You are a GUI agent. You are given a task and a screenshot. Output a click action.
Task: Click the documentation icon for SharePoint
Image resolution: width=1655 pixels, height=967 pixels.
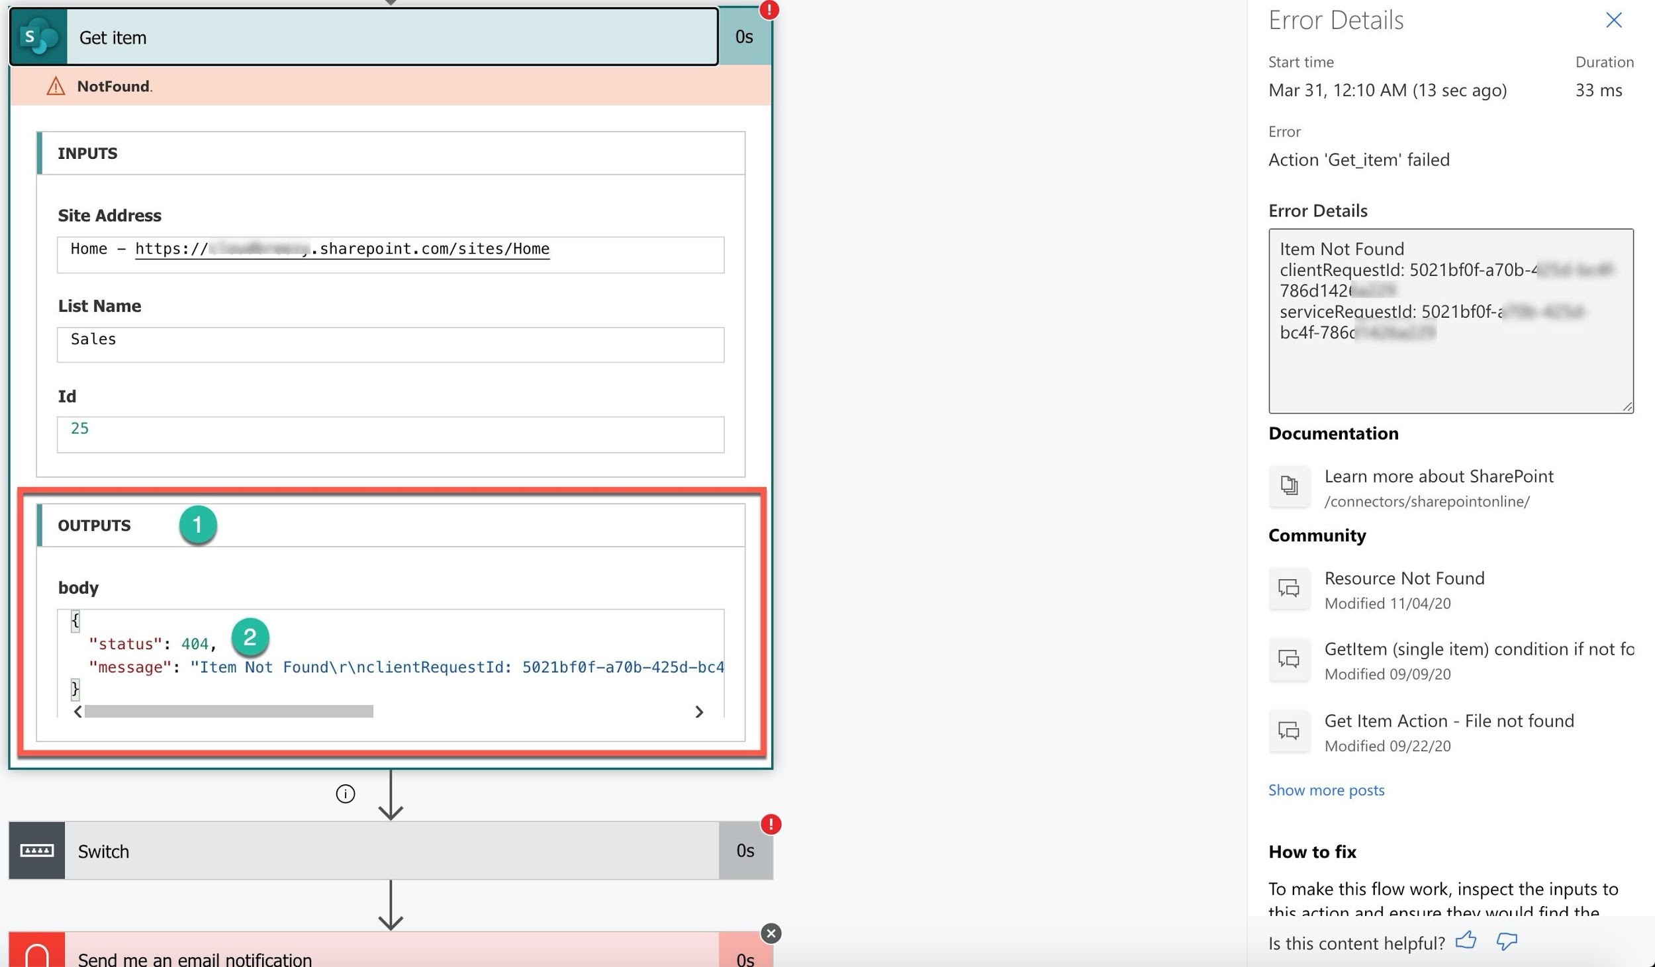click(1289, 486)
